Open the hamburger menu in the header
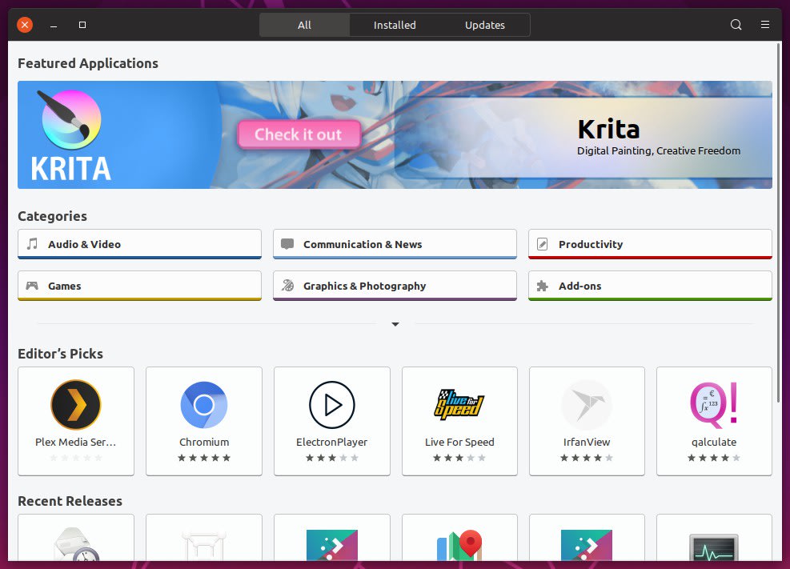This screenshot has width=790, height=569. (x=765, y=25)
